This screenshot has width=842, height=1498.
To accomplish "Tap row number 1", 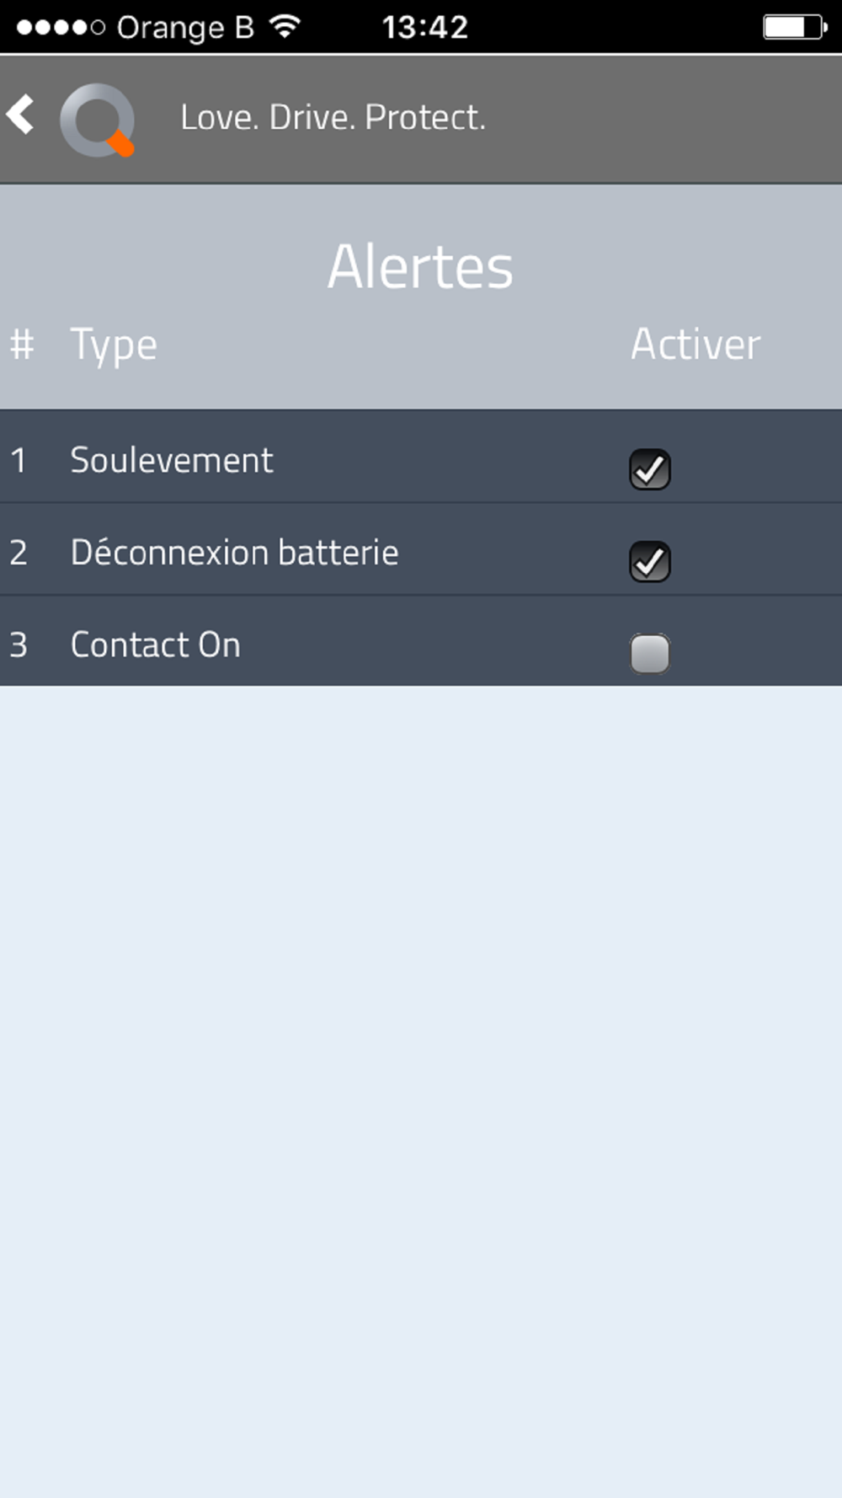I will (x=19, y=461).
